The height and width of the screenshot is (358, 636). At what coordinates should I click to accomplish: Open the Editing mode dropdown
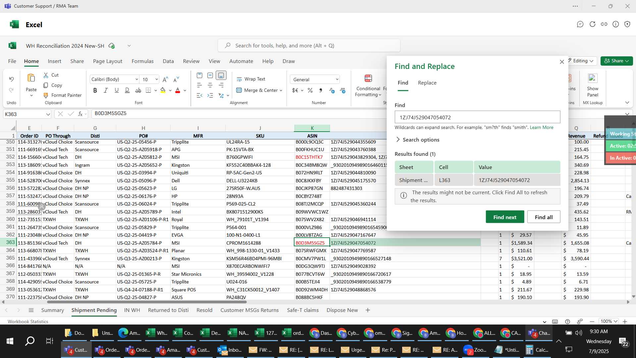click(x=583, y=61)
